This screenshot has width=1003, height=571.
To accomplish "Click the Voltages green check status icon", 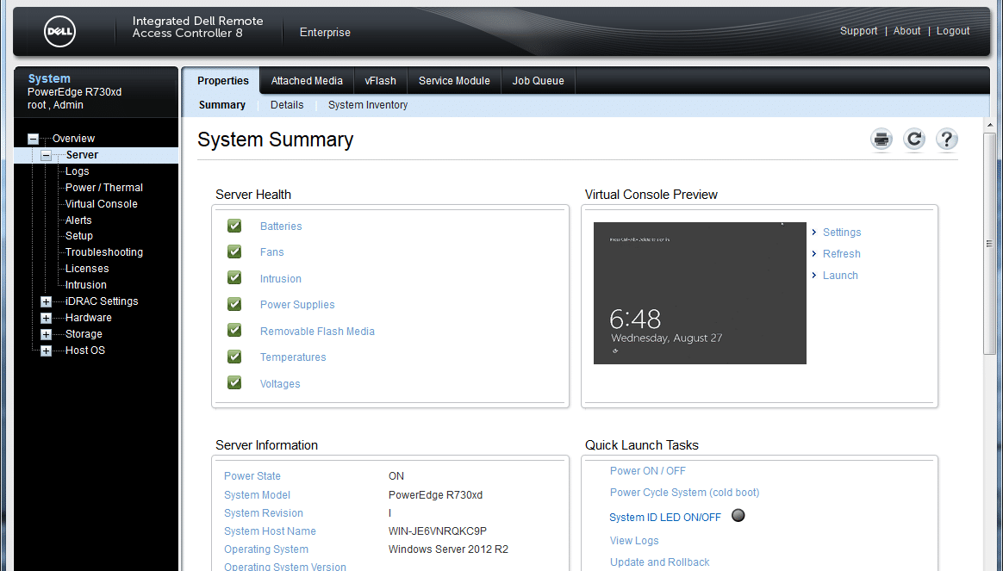I will 234,383.
